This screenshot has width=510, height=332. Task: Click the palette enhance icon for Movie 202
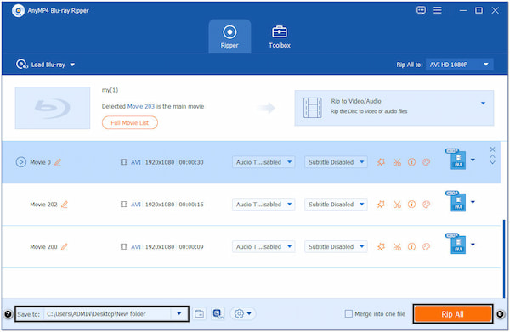pos(427,205)
